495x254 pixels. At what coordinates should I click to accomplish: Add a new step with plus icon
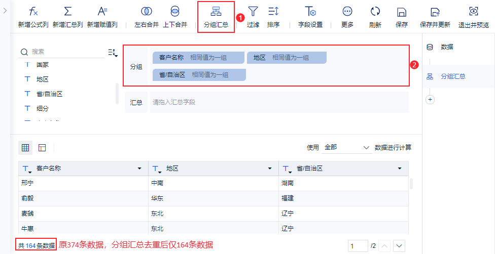click(430, 100)
